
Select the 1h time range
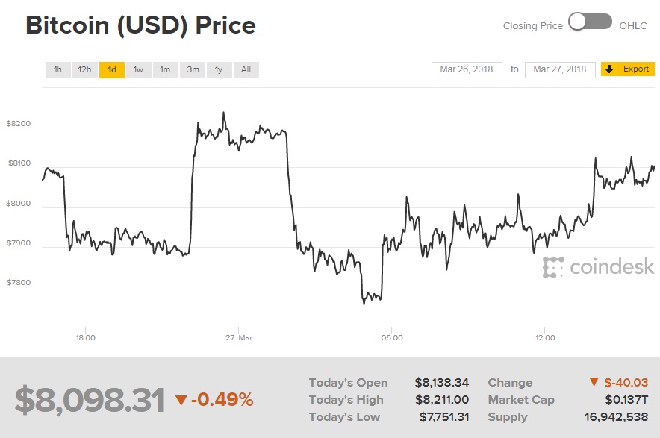coord(57,69)
